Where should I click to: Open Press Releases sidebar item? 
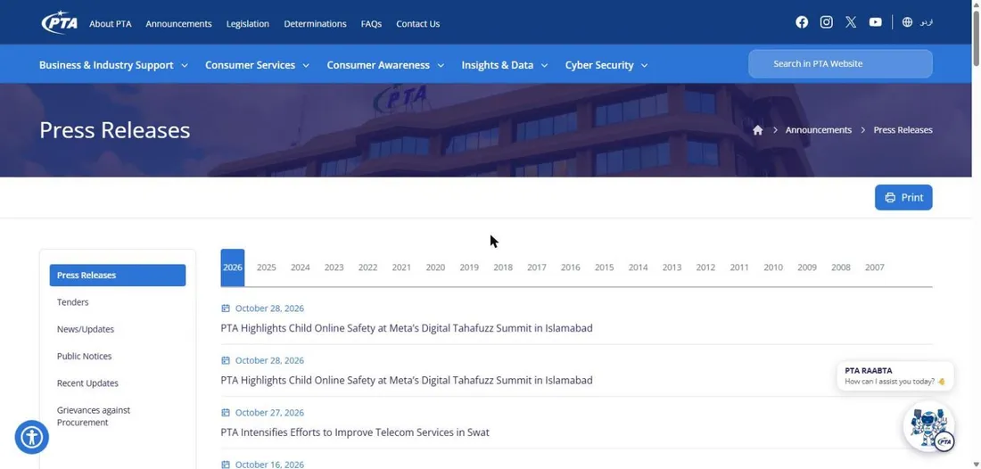(x=118, y=276)
